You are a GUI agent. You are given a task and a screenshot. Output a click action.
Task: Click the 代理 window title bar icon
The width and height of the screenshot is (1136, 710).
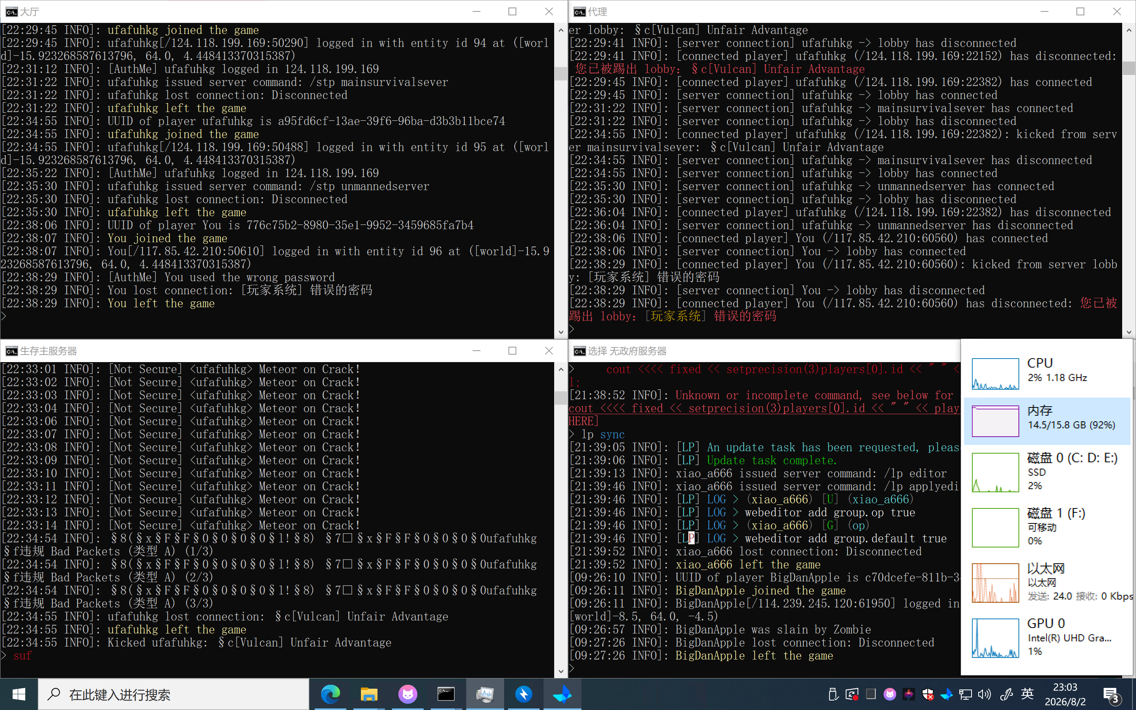coord(580,12)
